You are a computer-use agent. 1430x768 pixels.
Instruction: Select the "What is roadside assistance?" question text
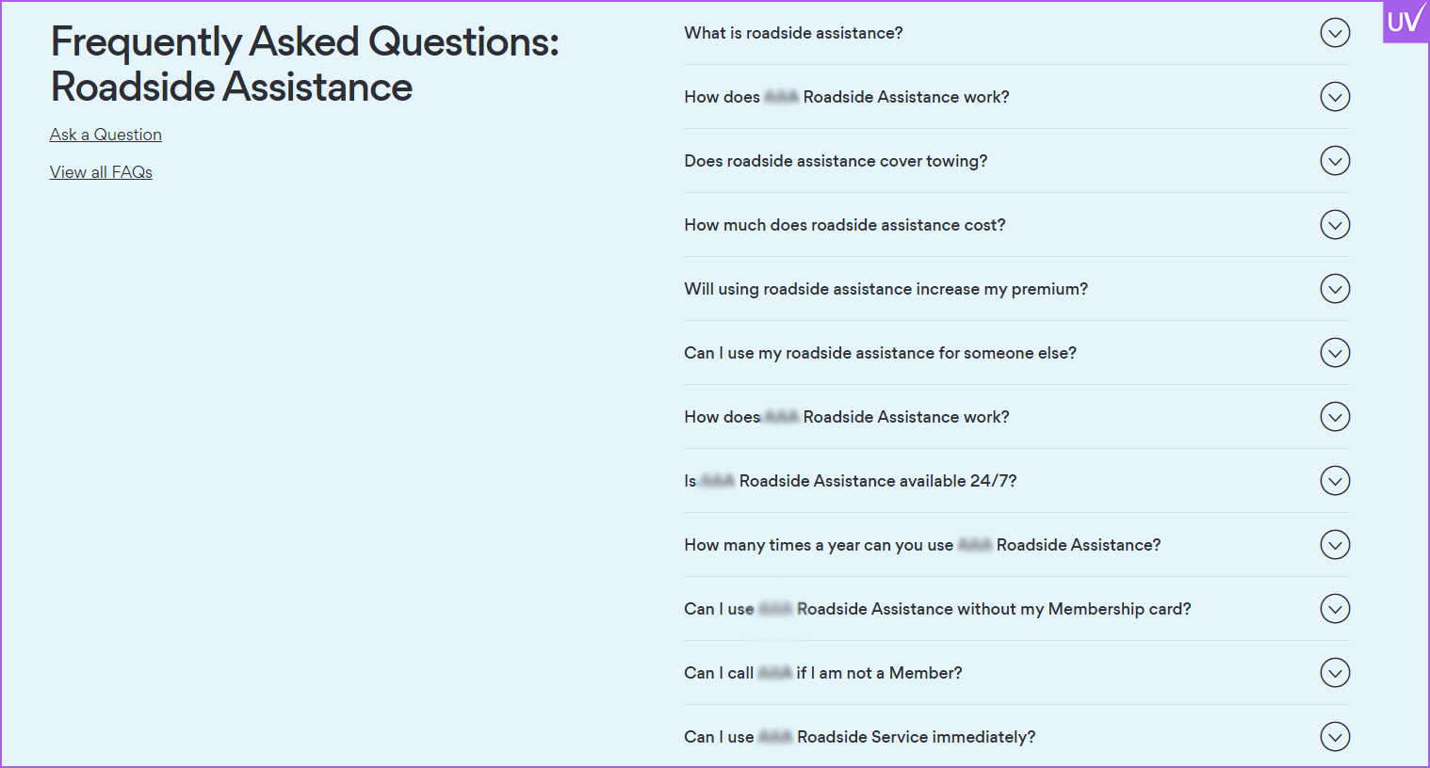click(793, 33)
